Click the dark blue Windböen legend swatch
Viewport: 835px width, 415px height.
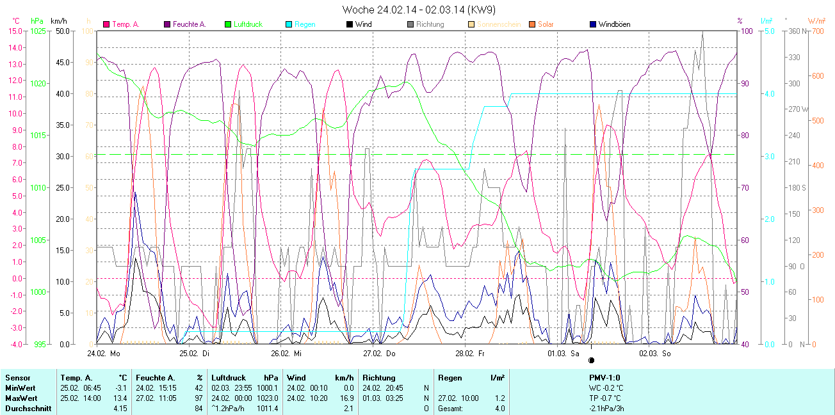coord(592,25)
